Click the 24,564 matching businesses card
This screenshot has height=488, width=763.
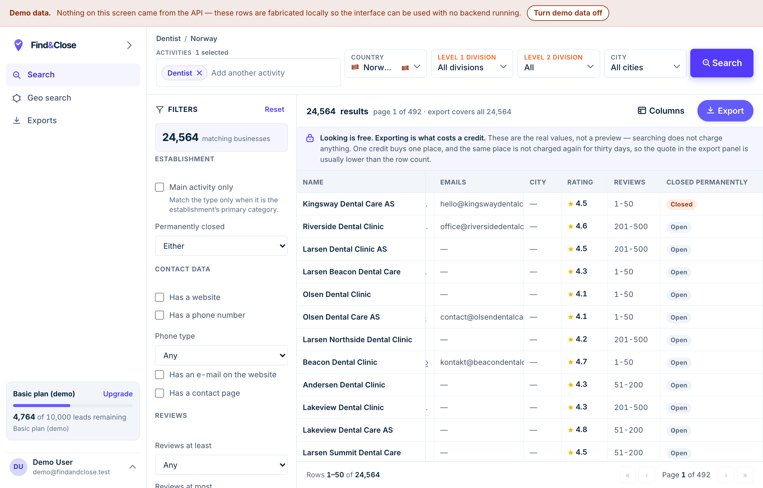221,137
